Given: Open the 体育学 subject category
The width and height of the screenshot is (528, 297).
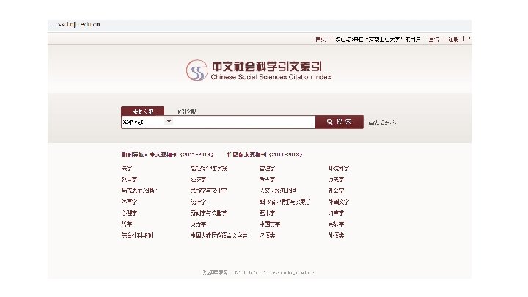Looking at the screenshot, I should tap(129, 202).
